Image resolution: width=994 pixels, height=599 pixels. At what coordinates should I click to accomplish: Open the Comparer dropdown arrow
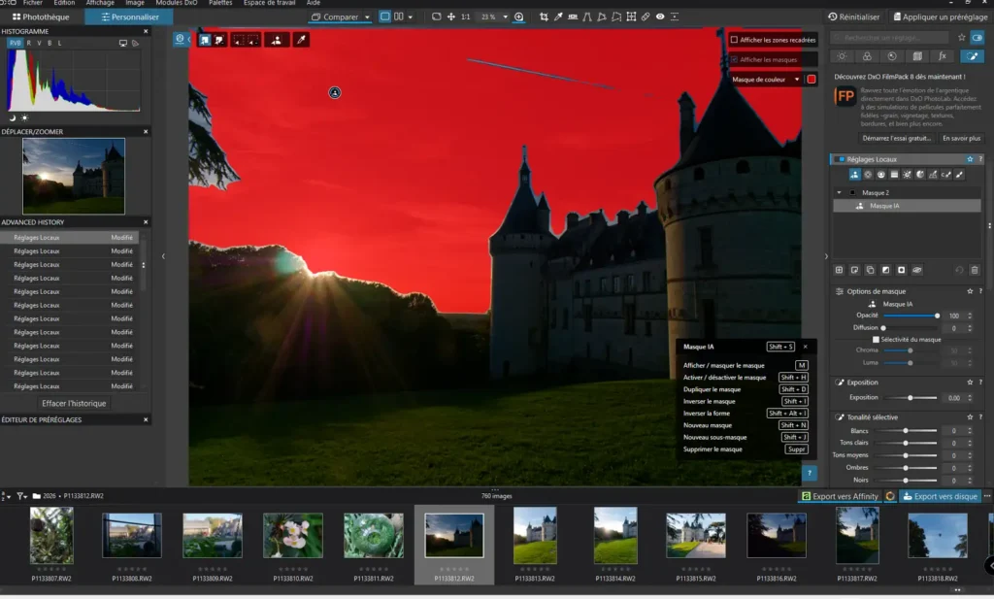pyautogui.click(x=367, y=17)
